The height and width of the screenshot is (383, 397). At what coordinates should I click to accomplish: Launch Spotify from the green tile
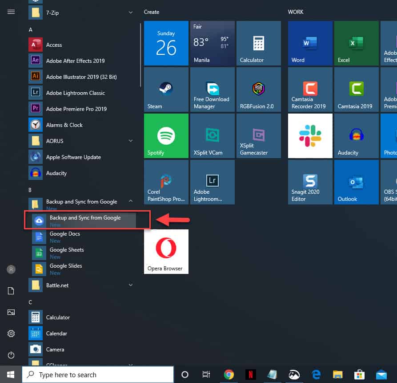click(166, 136)
